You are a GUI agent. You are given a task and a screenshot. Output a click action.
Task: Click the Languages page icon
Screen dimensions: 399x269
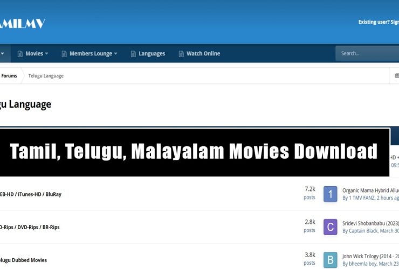point(133,54)
